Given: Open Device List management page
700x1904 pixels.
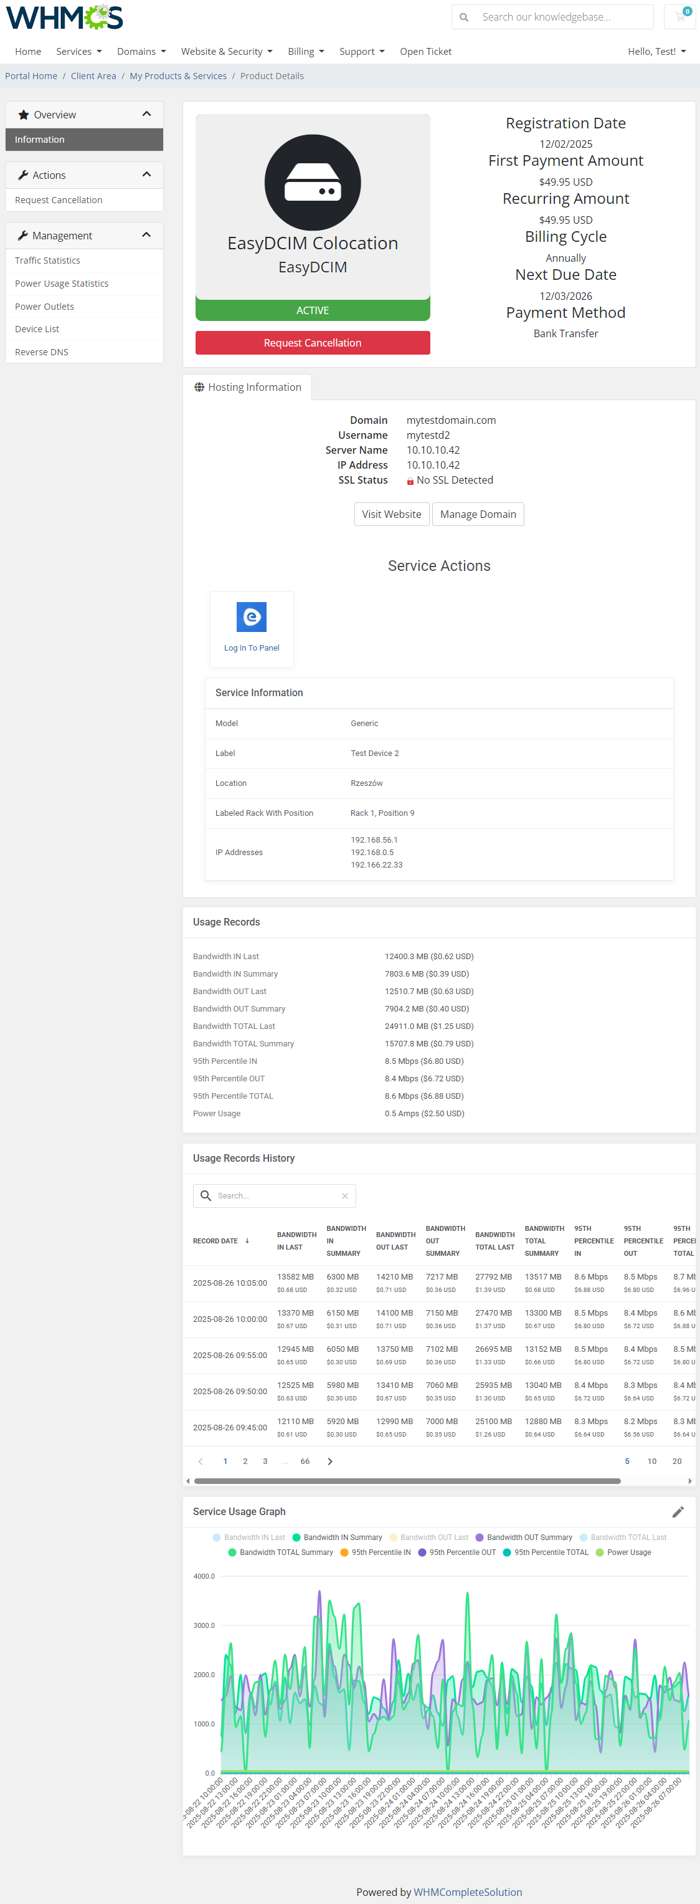Looking at the screenshot, I should point(84,330).
